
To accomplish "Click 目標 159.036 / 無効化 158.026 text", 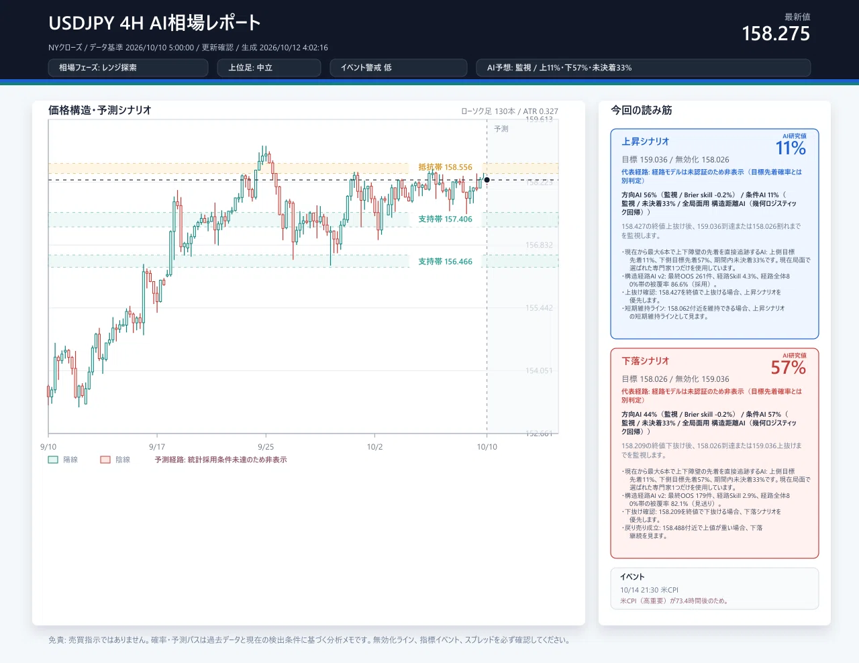I will [675, 160].
